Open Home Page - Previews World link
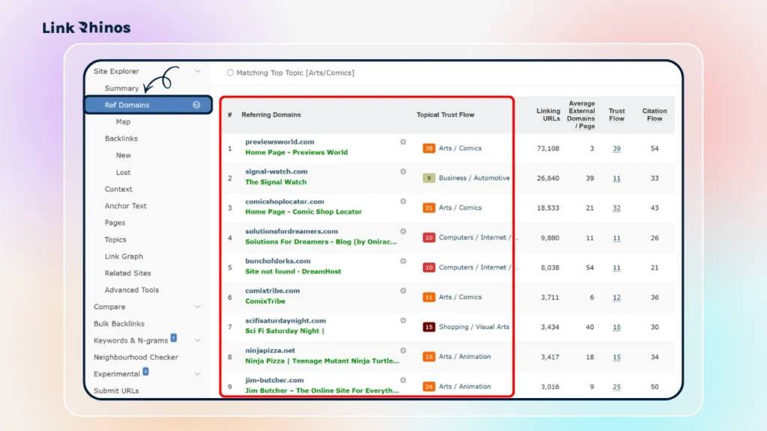Viewport: 767px width, 431px height. (297, 153)
